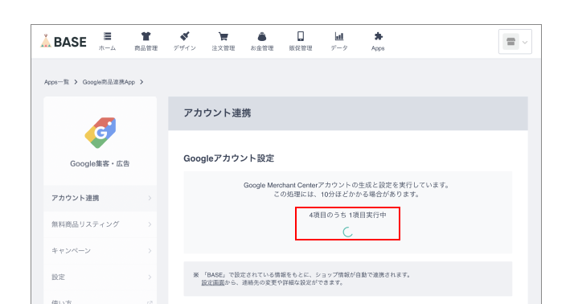Click the Google集客・広告 label
Viewport: 574px width, 304px height.
click(100, 164)
